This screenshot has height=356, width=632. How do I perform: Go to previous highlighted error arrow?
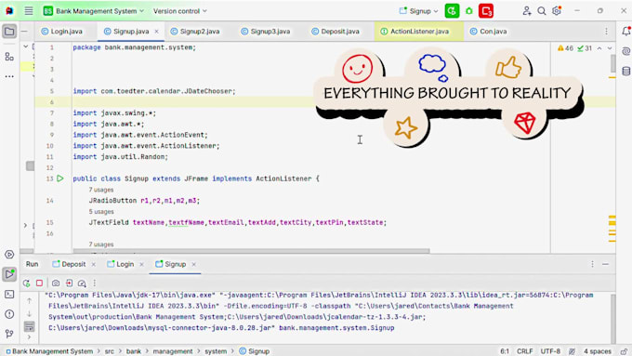[x=599, y=48]
